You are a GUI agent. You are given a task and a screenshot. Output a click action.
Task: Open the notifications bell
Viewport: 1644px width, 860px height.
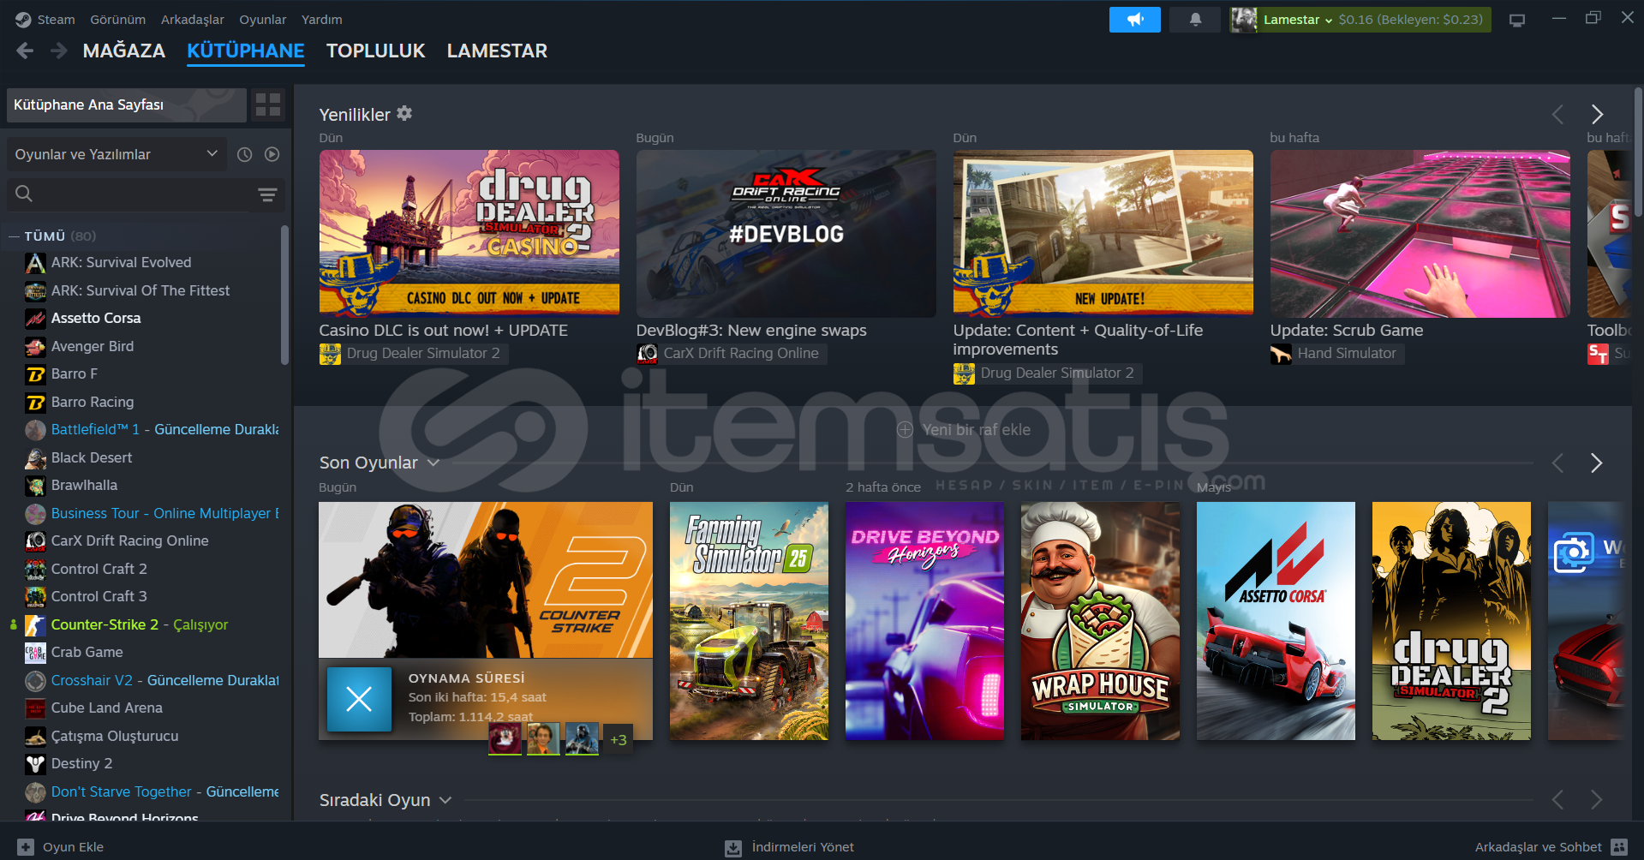[1195, 20]
